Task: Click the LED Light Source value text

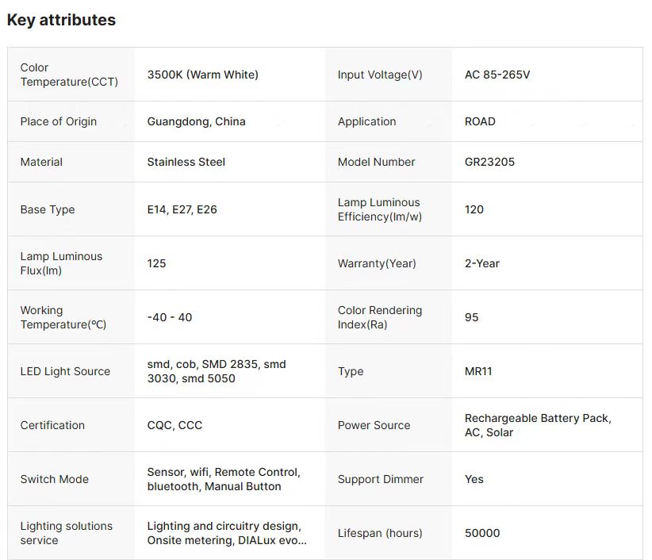Action: point(216,371)
